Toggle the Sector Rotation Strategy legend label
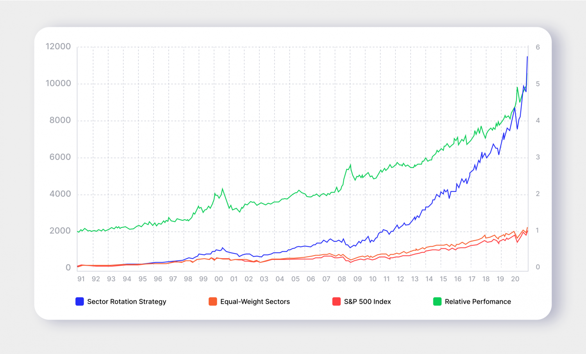Image resolution: width=586 pixels, height=354 pixels. coord(127,302)
